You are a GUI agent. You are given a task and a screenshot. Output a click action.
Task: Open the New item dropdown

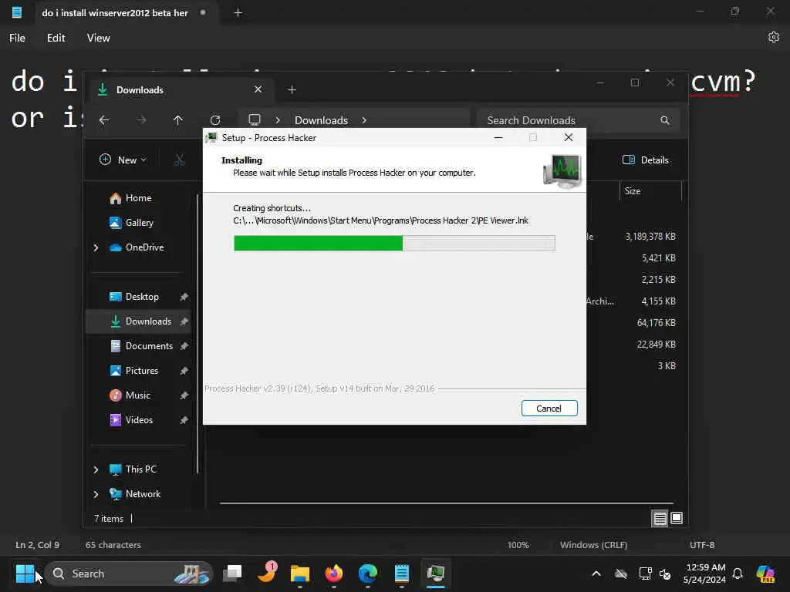pos(123,160)
